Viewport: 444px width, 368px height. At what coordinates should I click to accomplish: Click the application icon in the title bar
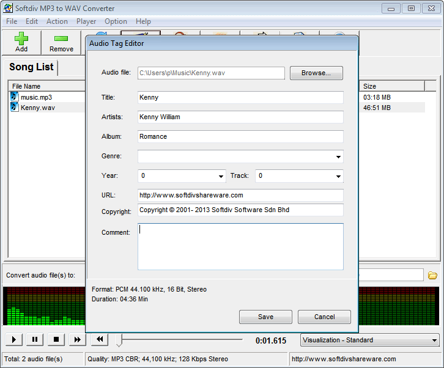pyautogui.click(x=8, y=8)
